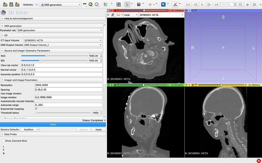Go back to previous module with green arrow
The width and height of the screenshot is (262, 163).
pyautogui.click(x=90, y=4)
